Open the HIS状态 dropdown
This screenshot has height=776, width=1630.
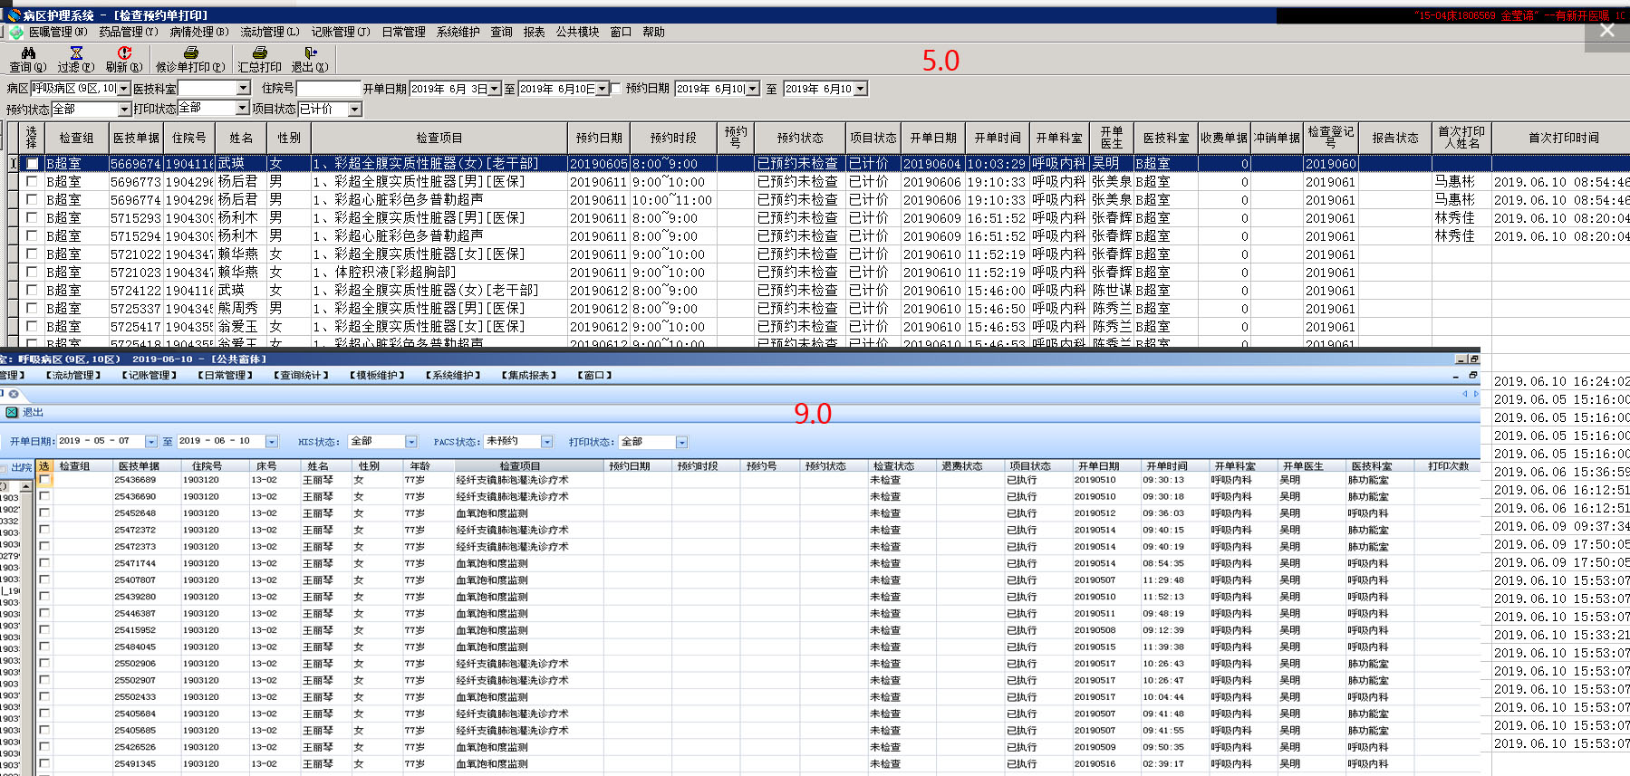click(411, 442)
